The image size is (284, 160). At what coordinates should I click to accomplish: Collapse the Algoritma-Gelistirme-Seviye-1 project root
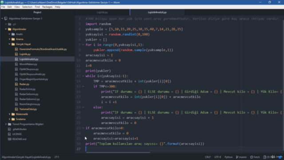[2, 19]
